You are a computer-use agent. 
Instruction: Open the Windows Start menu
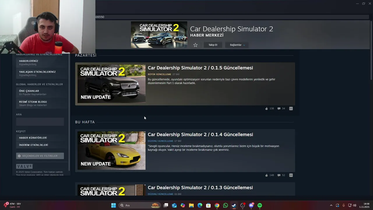click(113, 205)
